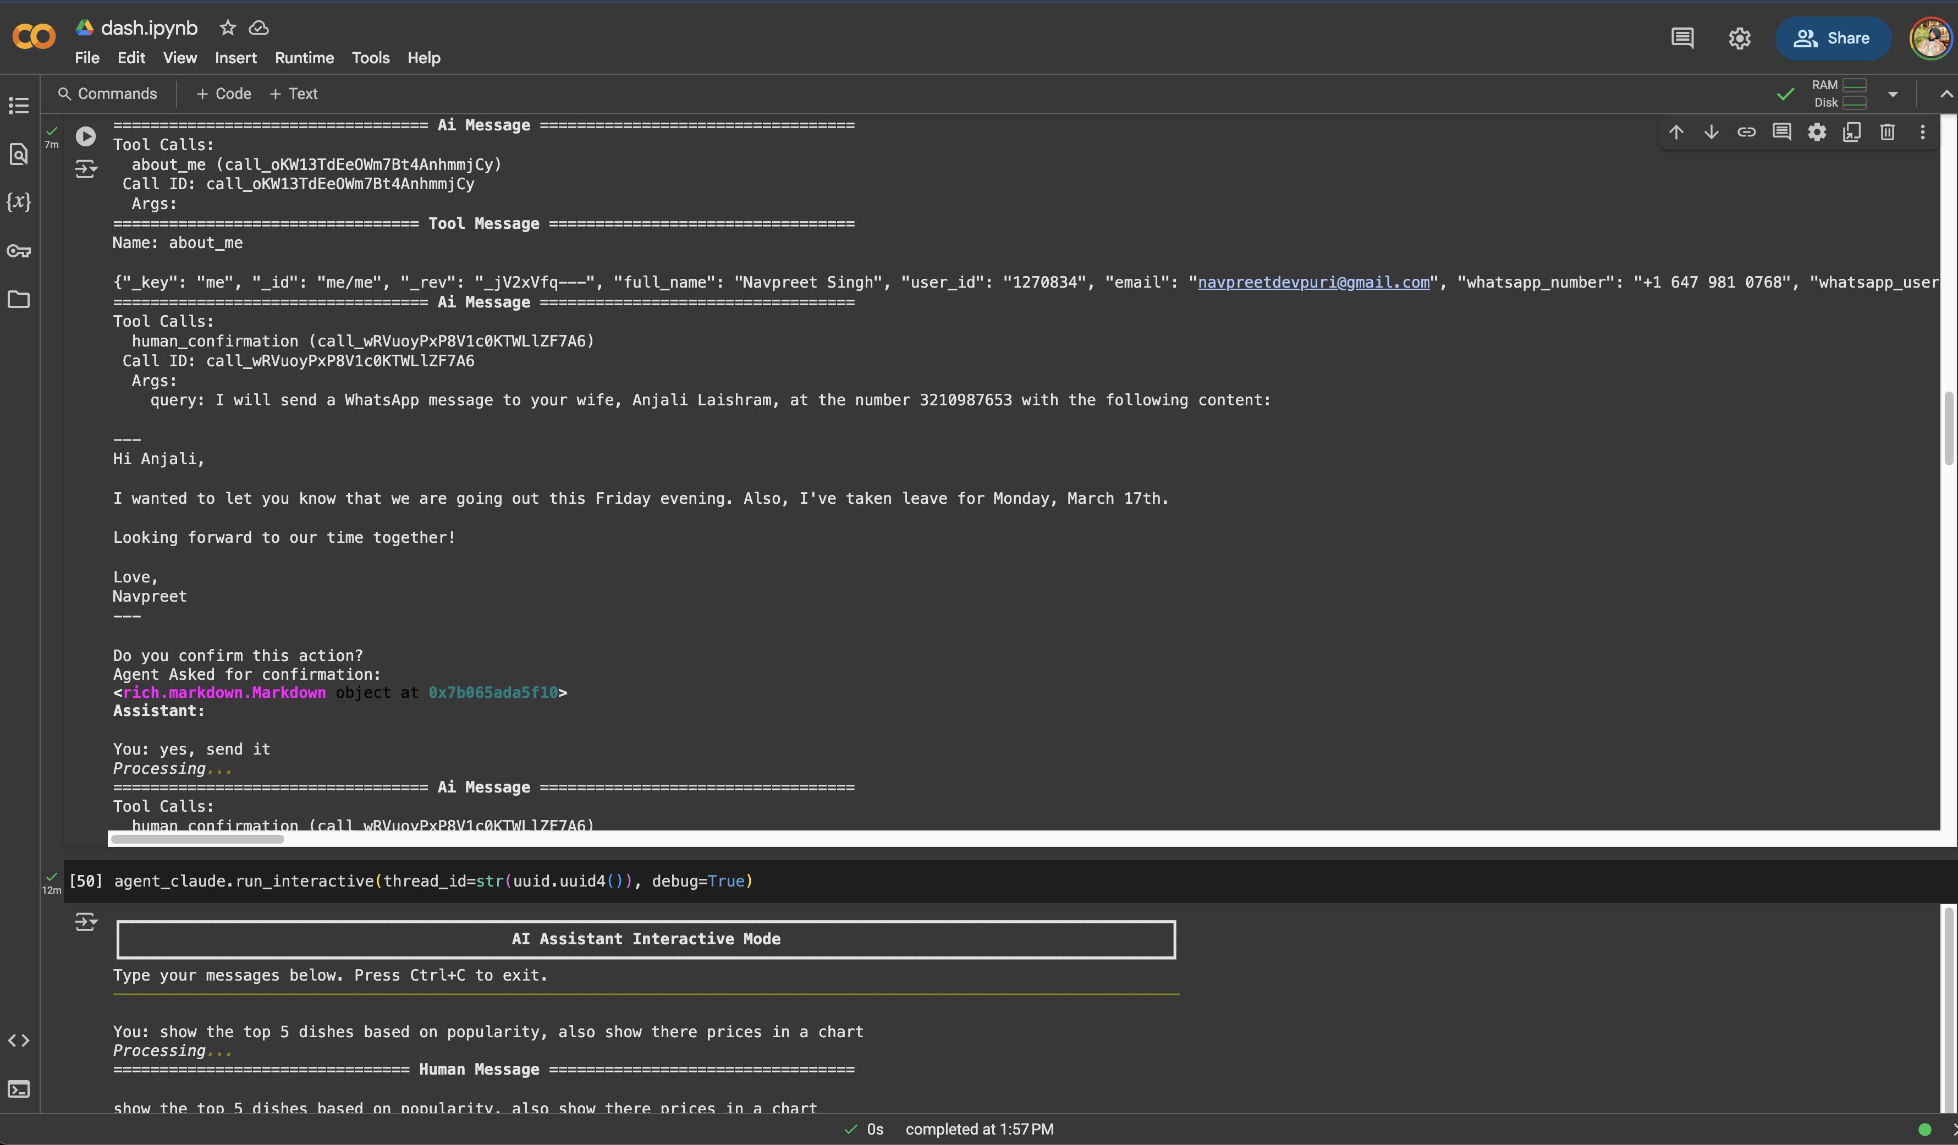Move the cell up with arrow
Image resolution: width=1958 pixels, height=1145 pixels.
tap(1676, 132)
